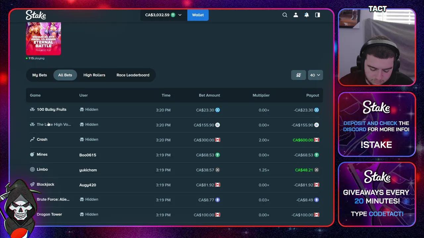Click the Time column header
Image resolution: width=424 pixels, height=238 pixels.
point(166,95)
